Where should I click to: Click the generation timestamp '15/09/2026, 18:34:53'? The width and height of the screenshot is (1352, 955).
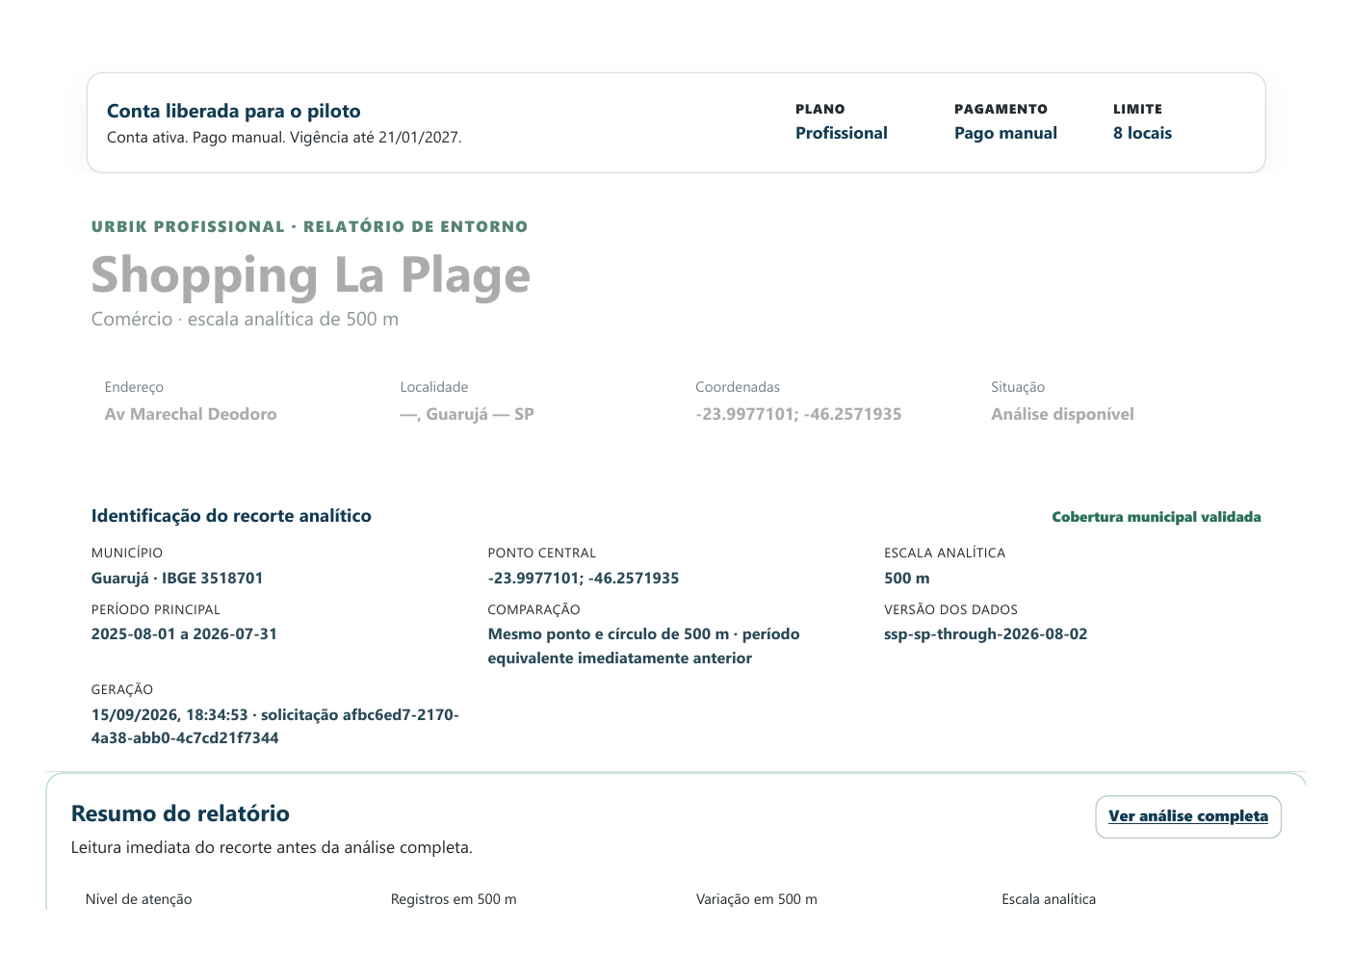tap(169, 715)
